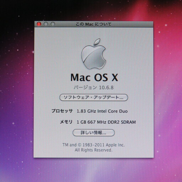
Task: Click the メモリ label
Action: pyautogui.click(x=66, y=122)
